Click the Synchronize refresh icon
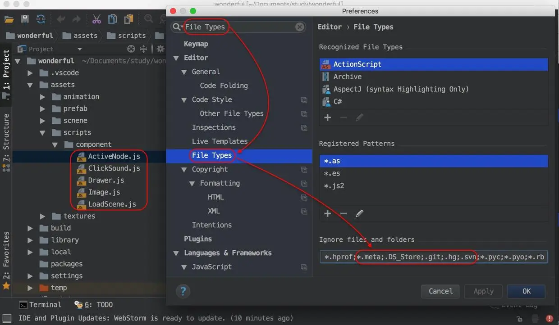 tap(41, 19)
